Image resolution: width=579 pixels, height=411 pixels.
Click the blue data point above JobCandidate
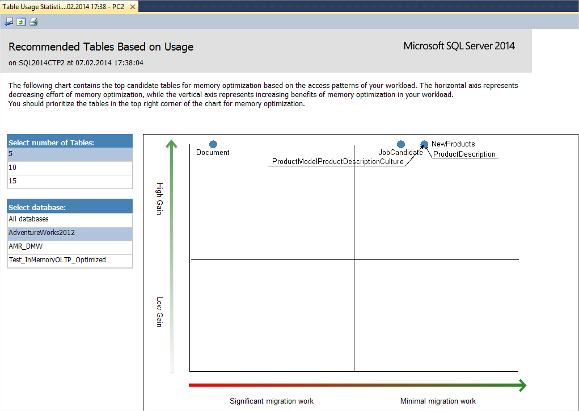pos(400,144)
